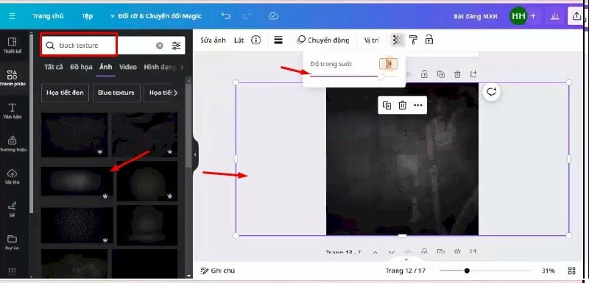This screenshot has width=589, height=283.
Task: Lock the page using page lock icon
Action: pyautogui.click(x=424, y=74)
